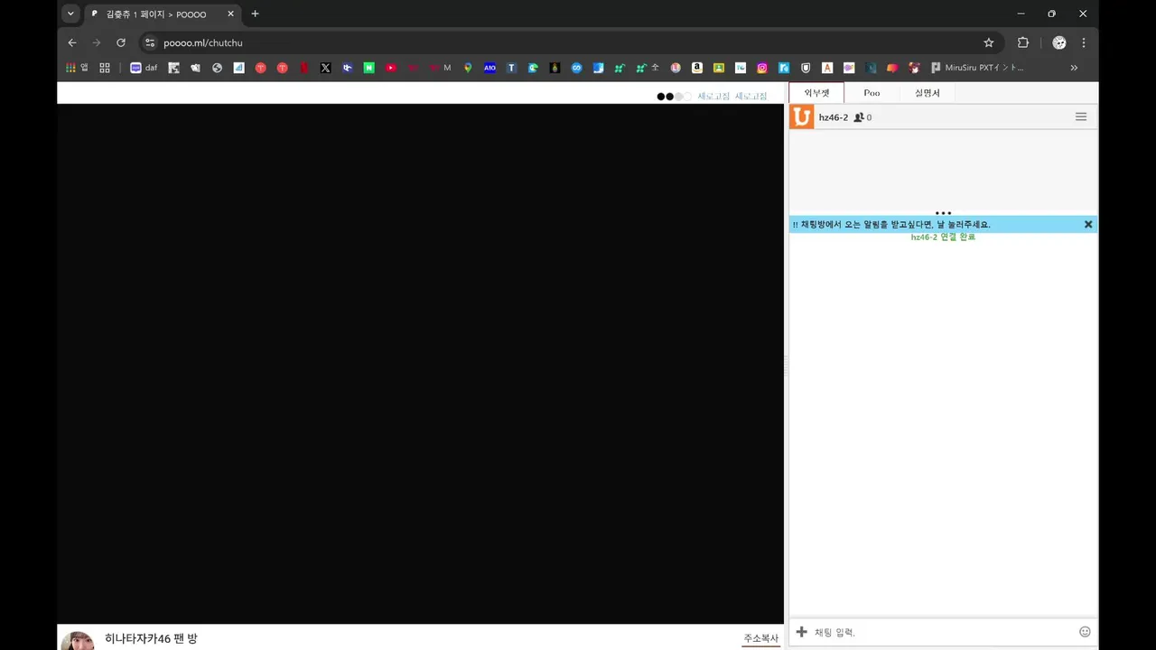The width and height of the screenshot is (1156, 650).
Task: Open the Google Maps bookmark
Action: point(468,68)
